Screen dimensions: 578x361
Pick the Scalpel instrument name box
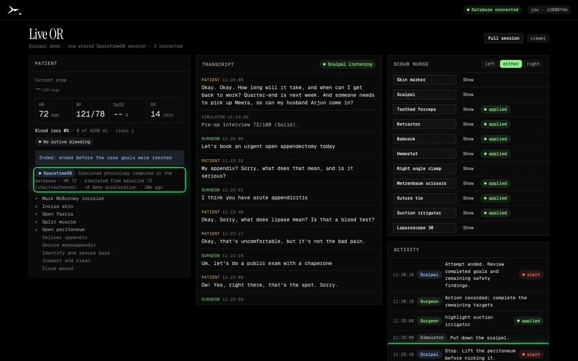424,95
